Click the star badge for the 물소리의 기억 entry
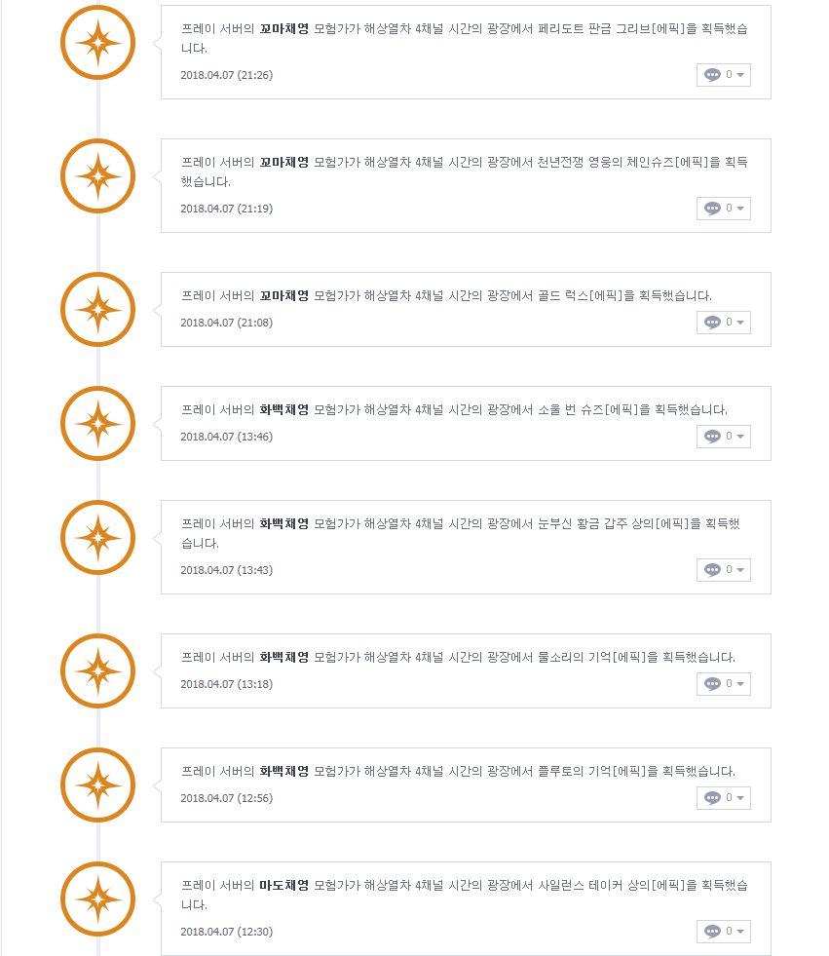The height and width of the screenshot is (956, 829). [97, 671]
